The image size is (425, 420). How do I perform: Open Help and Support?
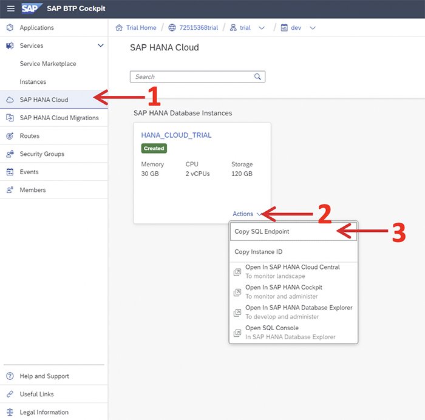point(54,376)
